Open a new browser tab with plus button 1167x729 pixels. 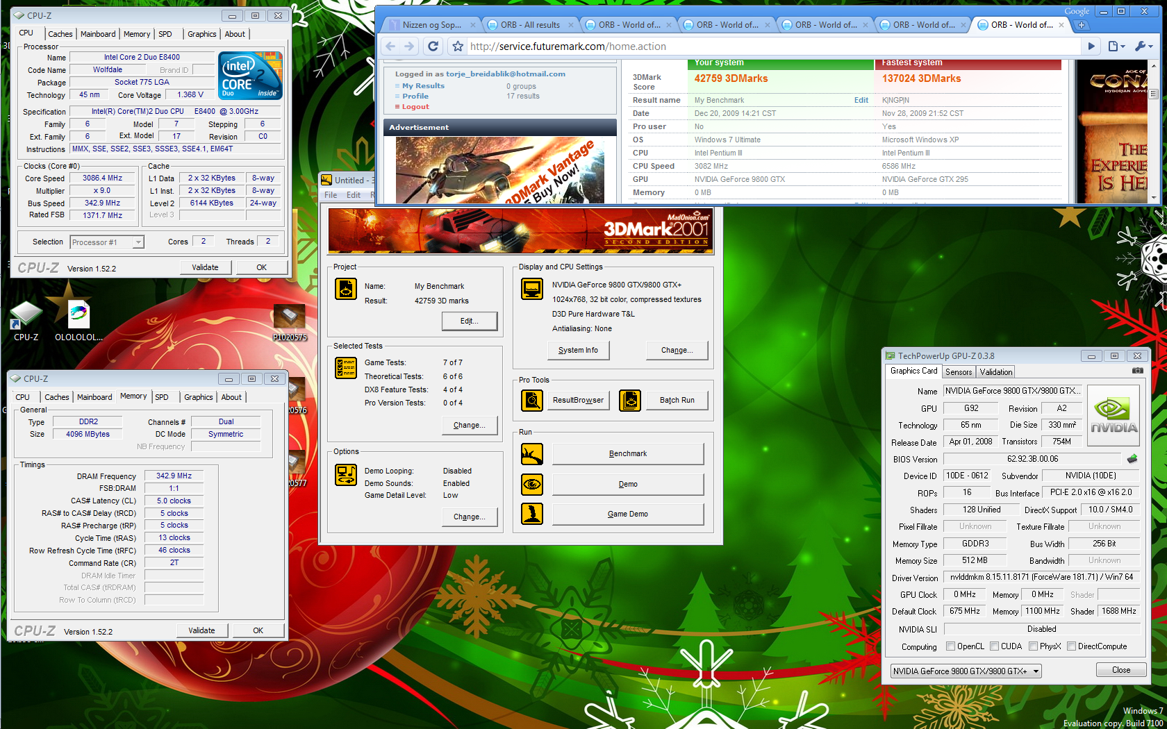1081,25
